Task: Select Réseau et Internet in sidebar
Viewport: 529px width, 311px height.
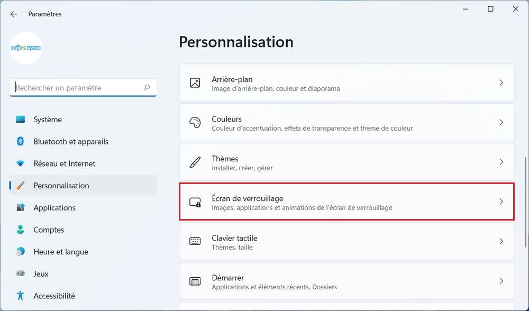Action: pos(64,164)
